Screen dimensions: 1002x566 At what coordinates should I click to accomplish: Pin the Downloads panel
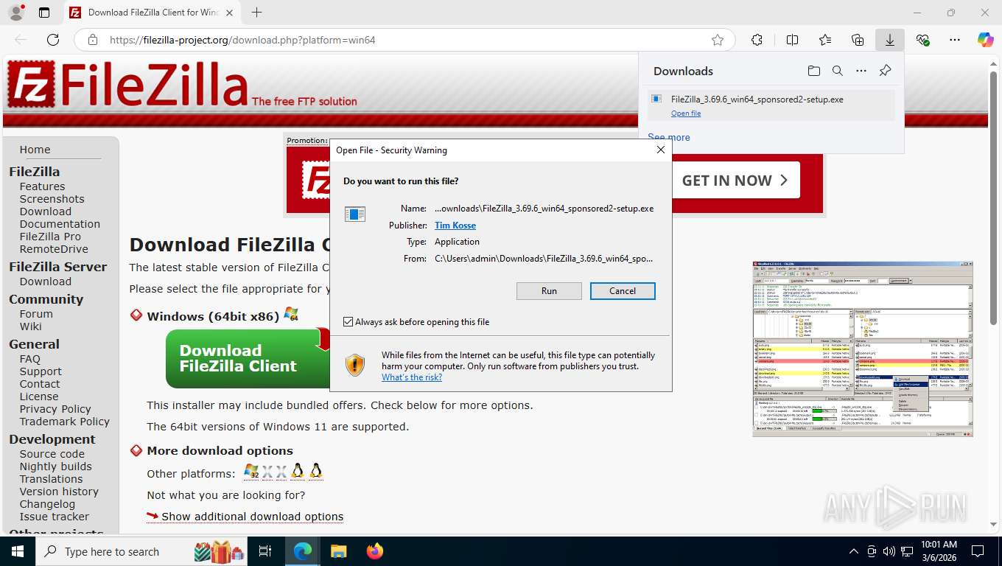point(886,71)
